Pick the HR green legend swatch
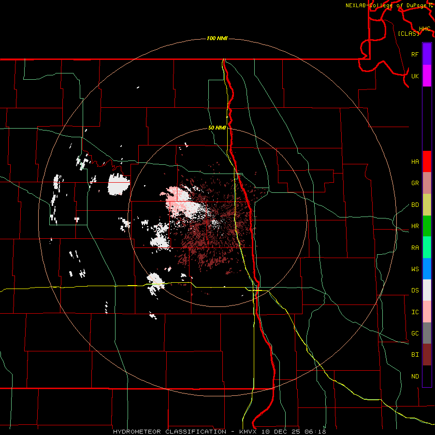 coord(427,226)
